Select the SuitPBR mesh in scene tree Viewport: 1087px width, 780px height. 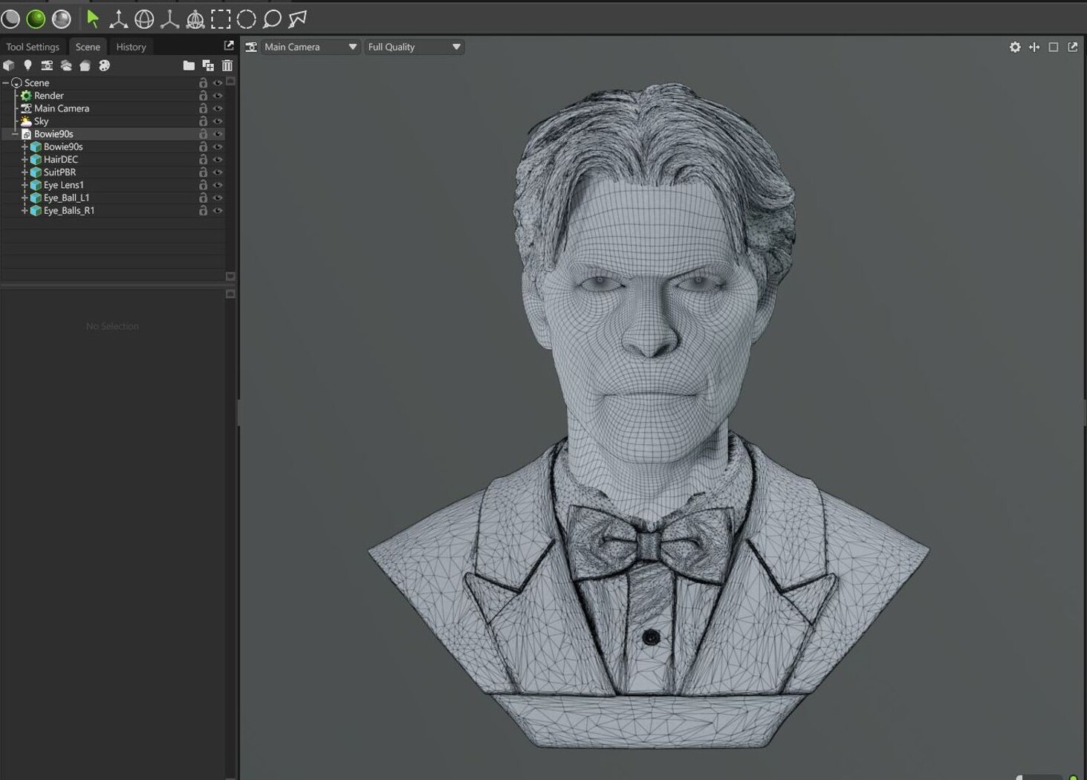pyautogui.click(x=59, y=172)
